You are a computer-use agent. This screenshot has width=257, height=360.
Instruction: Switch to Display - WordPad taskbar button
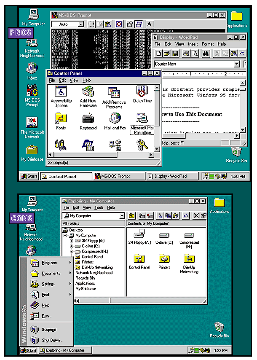pos(172,176)
